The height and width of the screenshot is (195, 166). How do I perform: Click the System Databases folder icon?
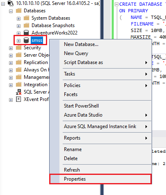pyautogui.click(x=26, y=18)
